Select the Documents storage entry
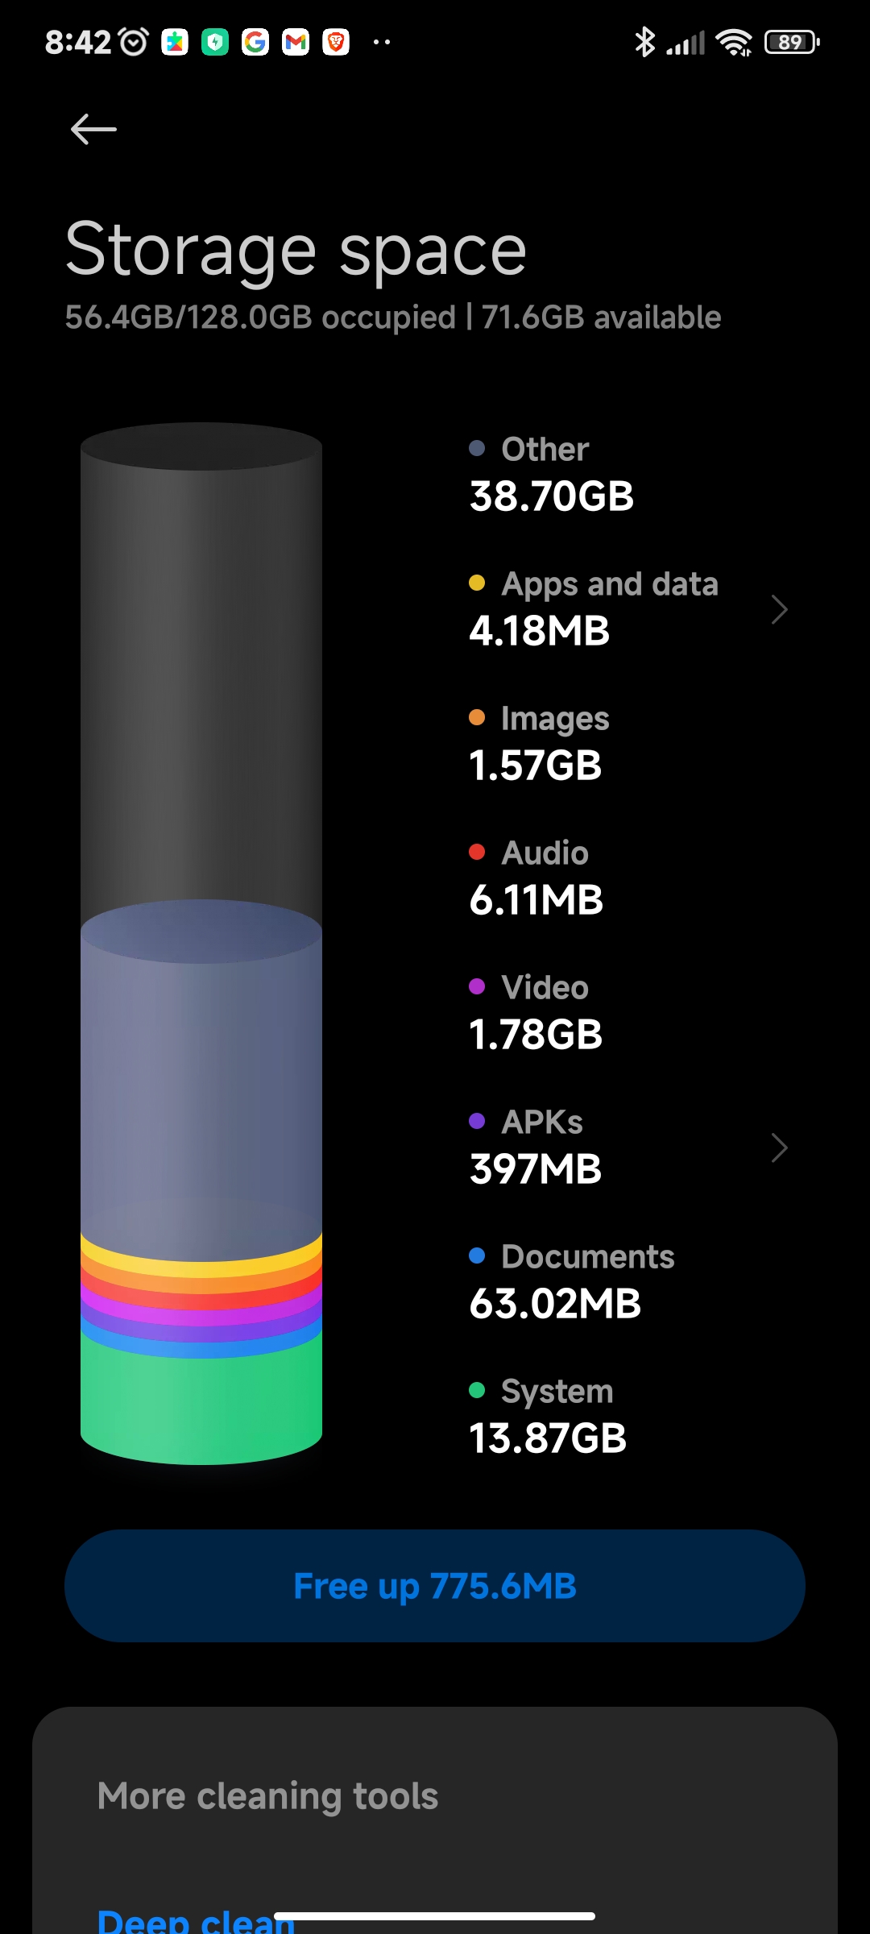The height and width of the screenshot is (1934, 870). (572, 1280)
